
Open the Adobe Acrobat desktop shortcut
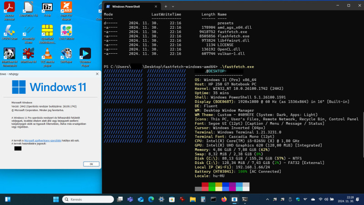(9, 11)
